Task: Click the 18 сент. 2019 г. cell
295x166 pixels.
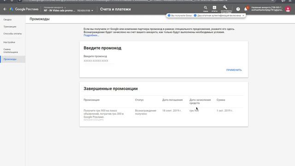Action: point(172,111)
